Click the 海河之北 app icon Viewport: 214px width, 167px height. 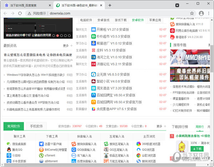[x=93, y=57]
